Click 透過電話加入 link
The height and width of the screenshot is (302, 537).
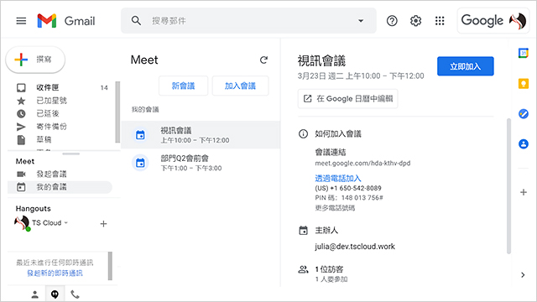(x=338, y=179)
